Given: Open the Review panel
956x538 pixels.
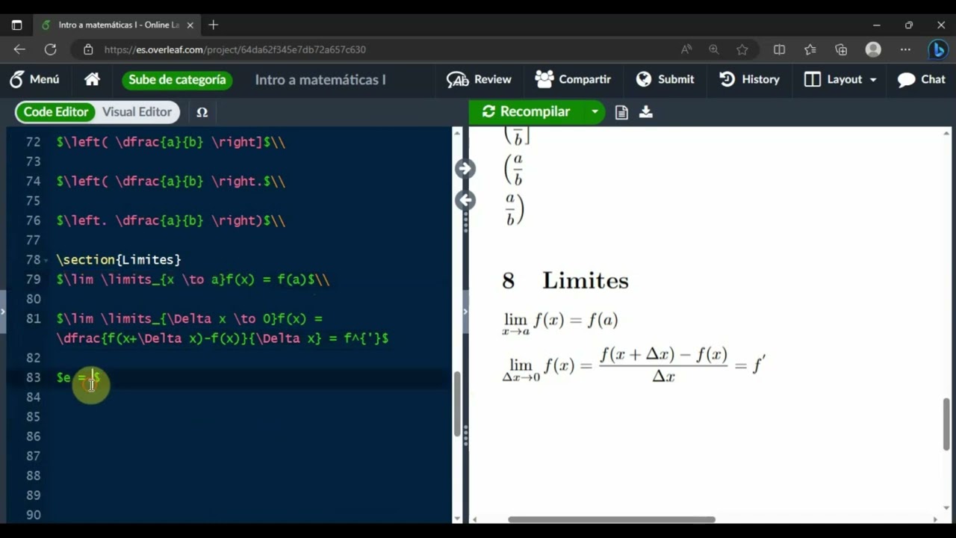Looking at the screenshot, I should [x=479, y=79].
